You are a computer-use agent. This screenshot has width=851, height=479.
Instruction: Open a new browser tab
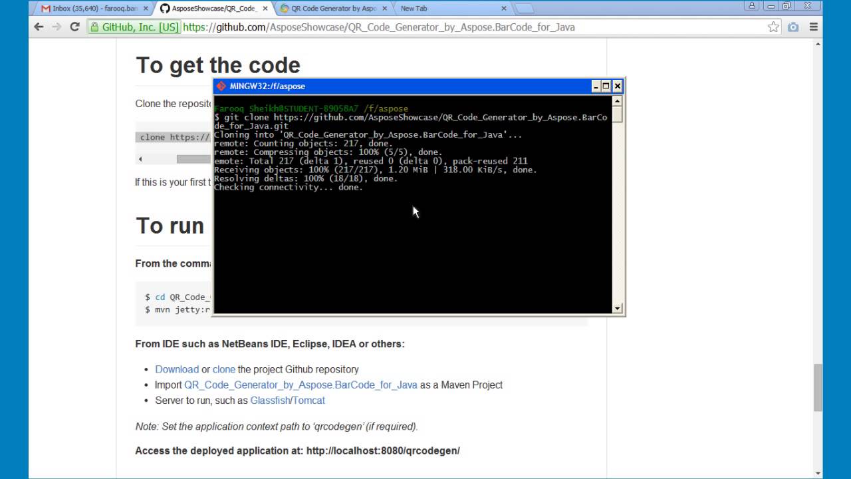pyautogui.click(x=525, y=9)
